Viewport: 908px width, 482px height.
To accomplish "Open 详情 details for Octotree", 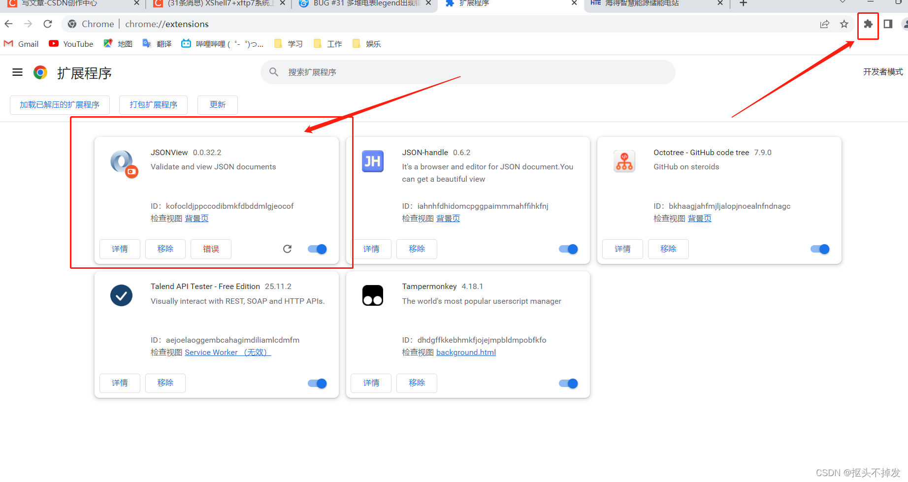I will (x=622, y=249).
